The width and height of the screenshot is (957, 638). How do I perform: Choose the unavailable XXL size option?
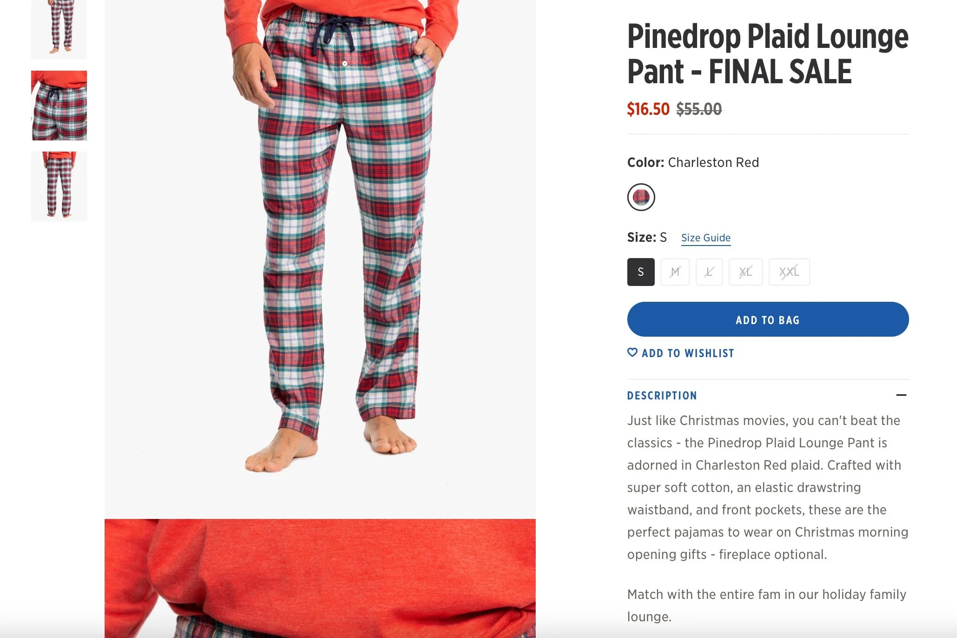(x=789, y=272)
